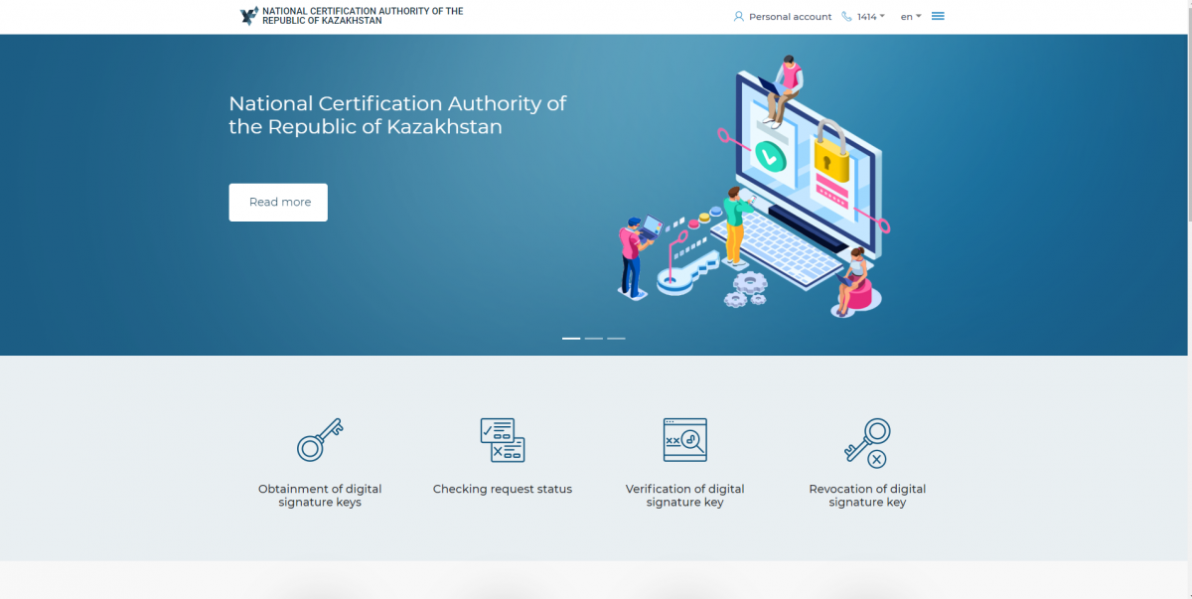Select the second carousel slide indicator
This screenshot has height=599, width=1192.
pyautogui.click(x=594, y=339)
